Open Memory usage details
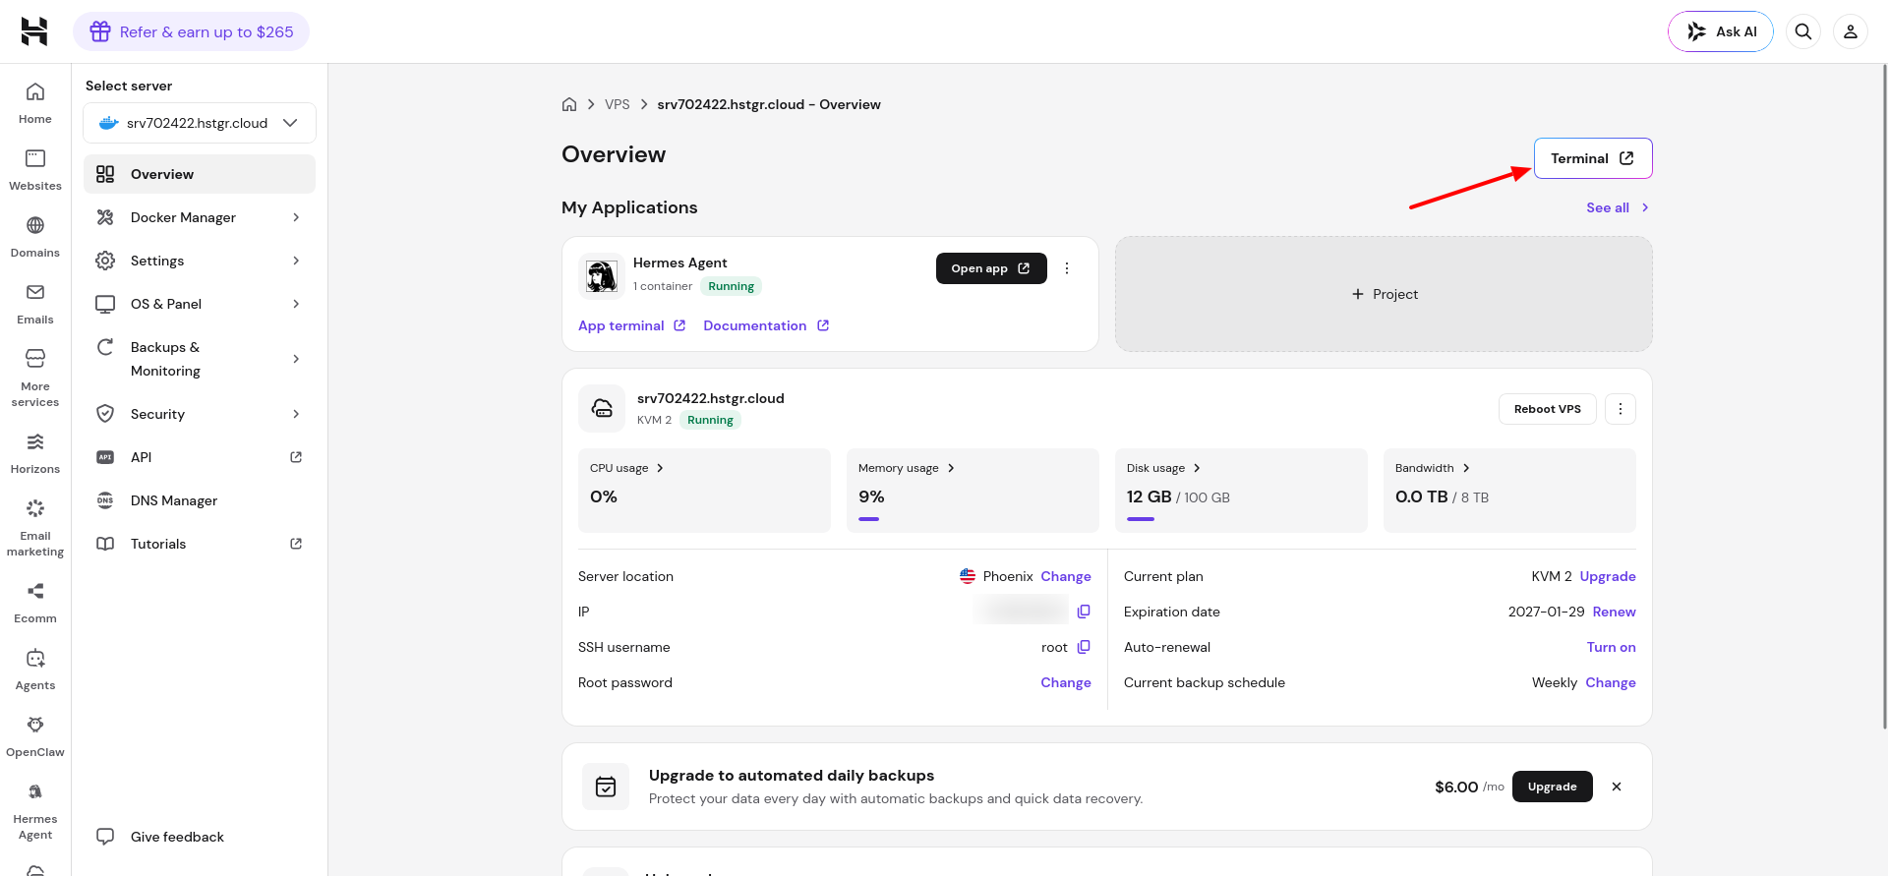The width and height of the screenshot is (1888, 876). pos(906,468)
